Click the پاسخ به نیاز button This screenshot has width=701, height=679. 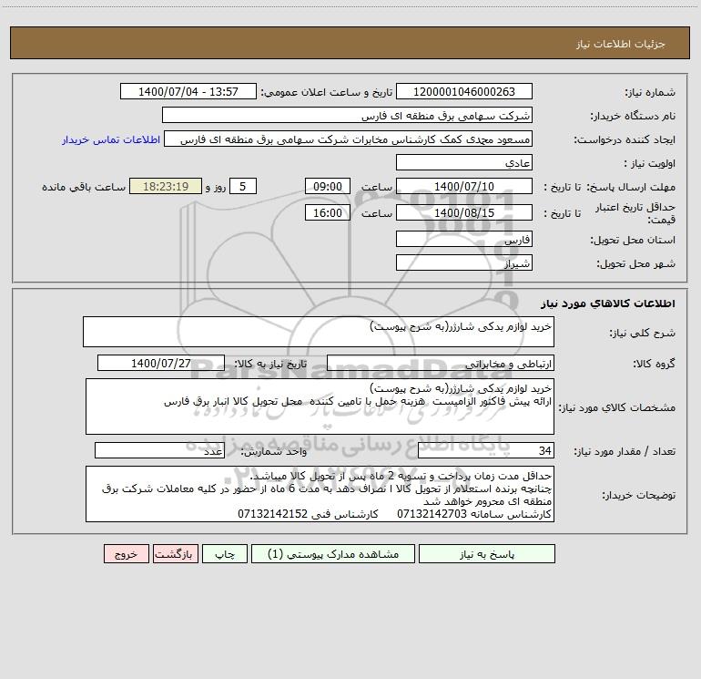[x=486, y=553]
